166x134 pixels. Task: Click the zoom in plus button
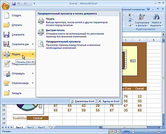[x=159, y=131]
